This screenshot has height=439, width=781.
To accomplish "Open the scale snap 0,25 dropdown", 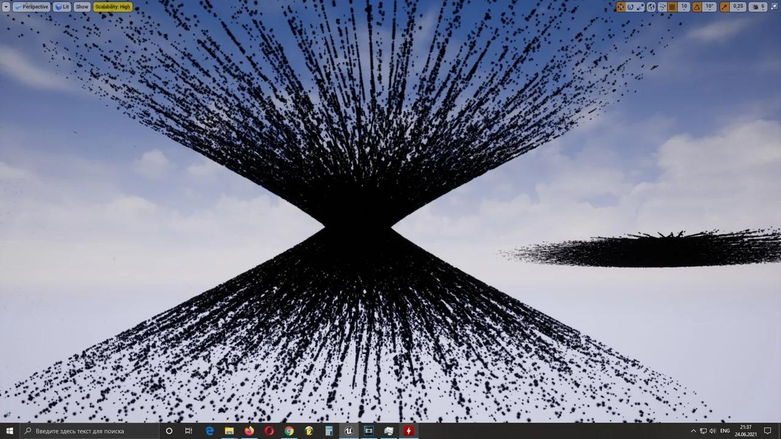I will [738, 7].
